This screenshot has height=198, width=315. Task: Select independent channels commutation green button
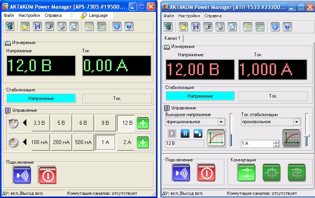(x=246, y=173)
